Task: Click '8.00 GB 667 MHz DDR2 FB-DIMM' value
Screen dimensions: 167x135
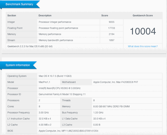Action: click(x=112, y=106)
